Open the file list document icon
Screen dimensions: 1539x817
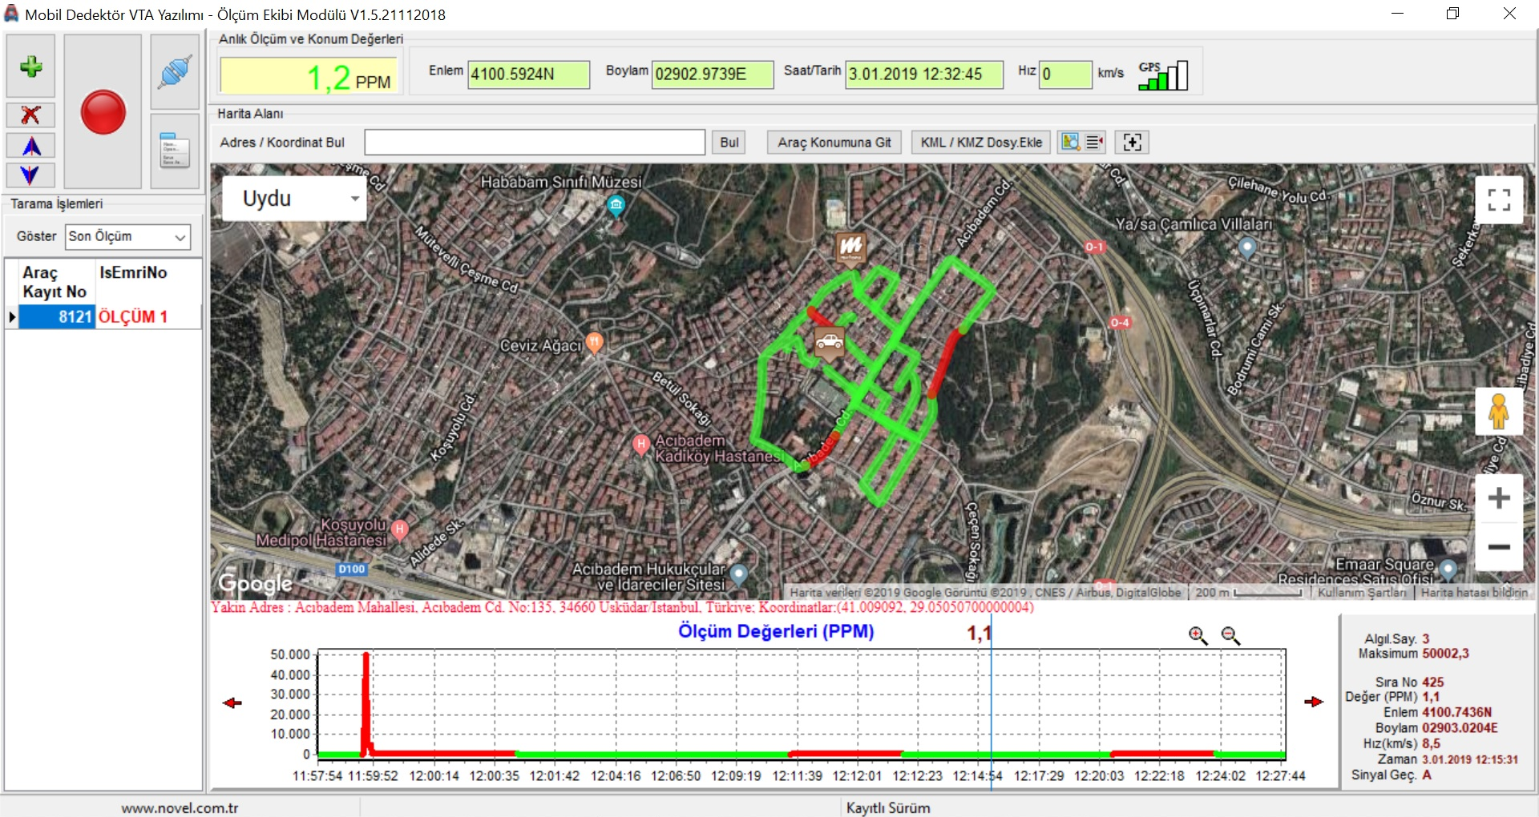175,151
